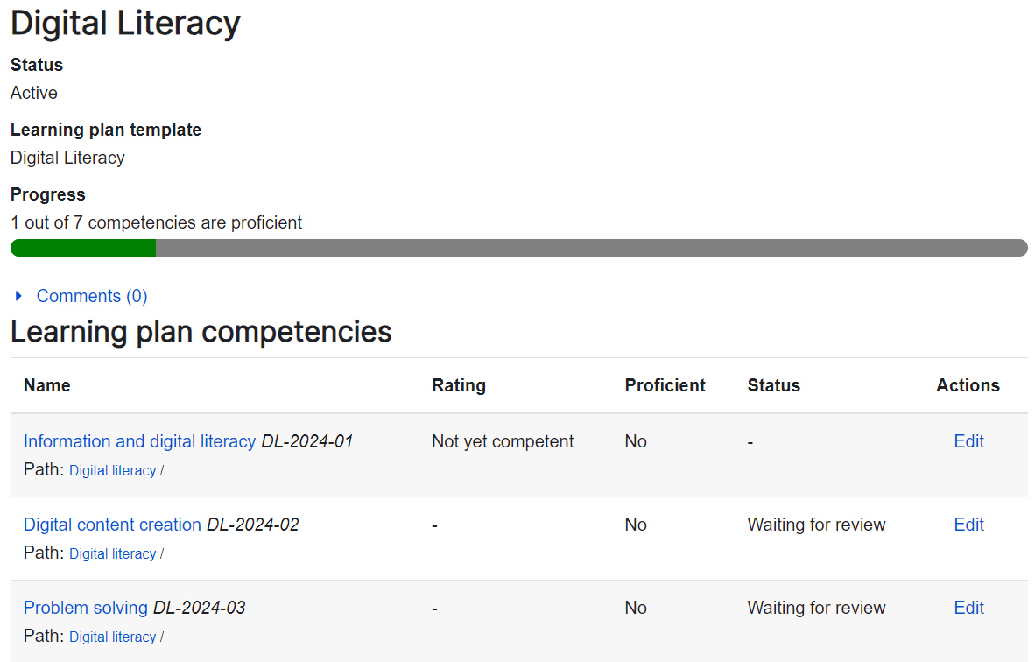Open Edit menu for Digital content creation
Viewport: 1035px width, 662px height.
[x=968, y=525]
